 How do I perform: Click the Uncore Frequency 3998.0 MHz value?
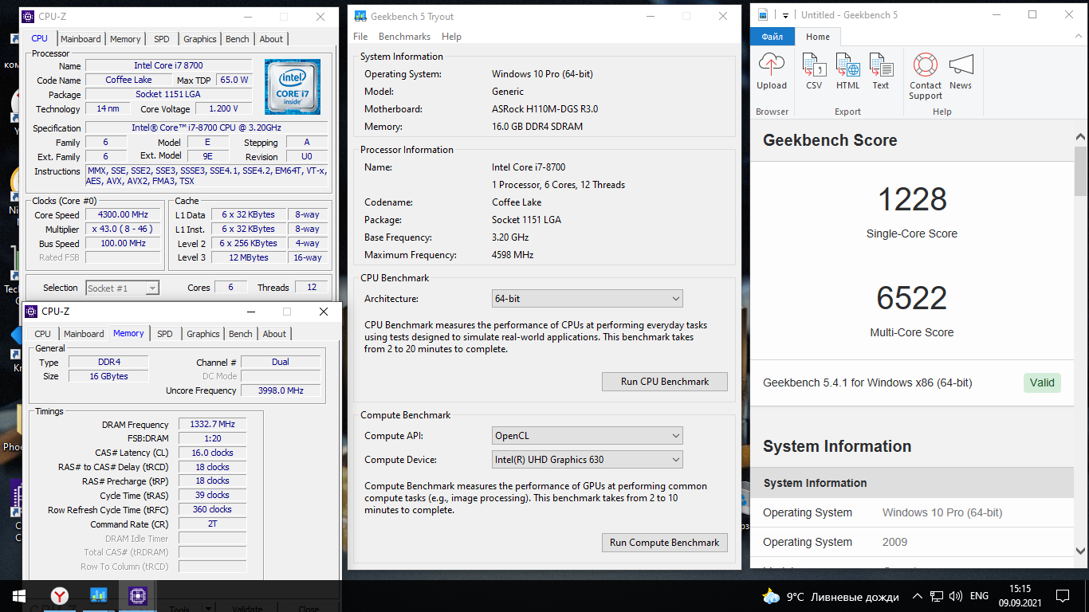click(281, 390)
